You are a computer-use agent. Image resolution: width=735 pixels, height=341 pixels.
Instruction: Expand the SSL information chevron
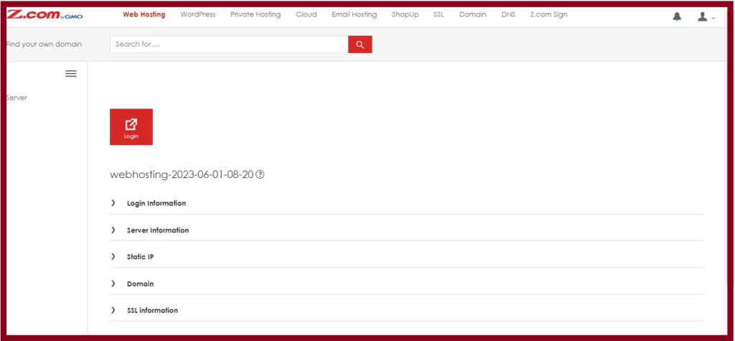(x=113, y=310)
